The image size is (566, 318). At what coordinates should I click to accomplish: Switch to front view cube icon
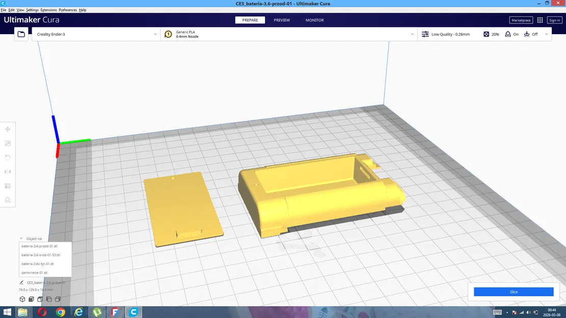click(x=32, y=299)
